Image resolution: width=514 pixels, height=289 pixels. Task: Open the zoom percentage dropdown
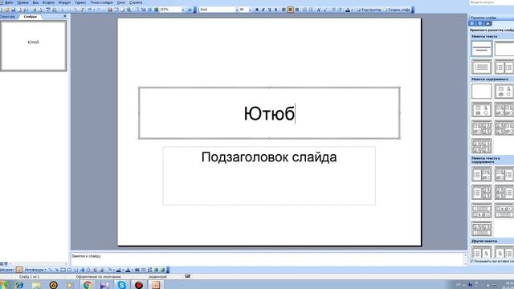click(182, 10)
